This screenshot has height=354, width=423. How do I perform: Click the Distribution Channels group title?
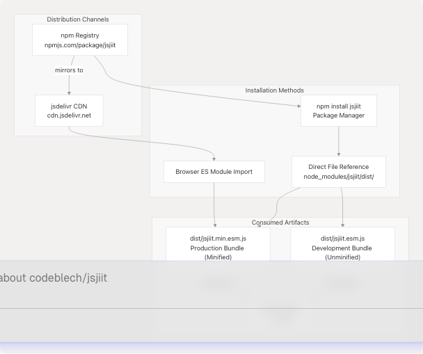click(78, 19)
